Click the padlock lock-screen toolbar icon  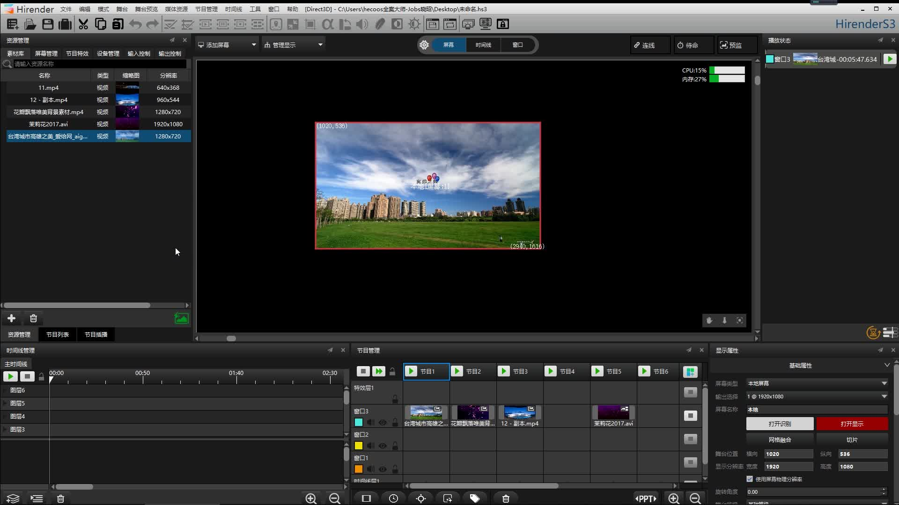503,24
